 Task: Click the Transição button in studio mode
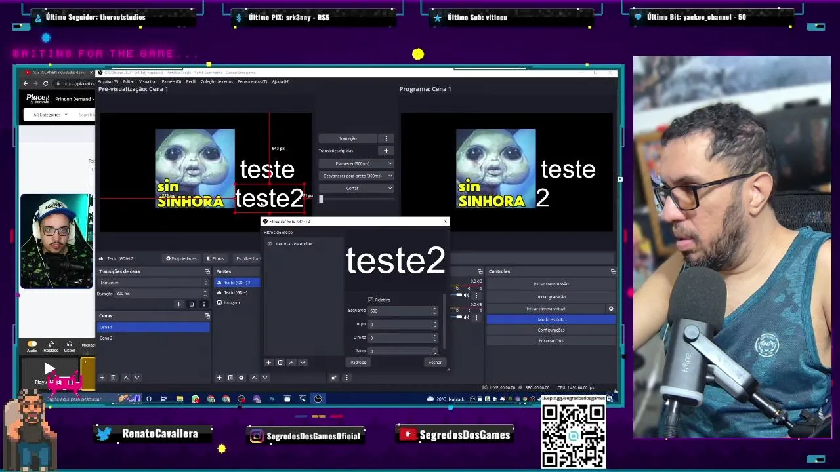tap(348, 138)
